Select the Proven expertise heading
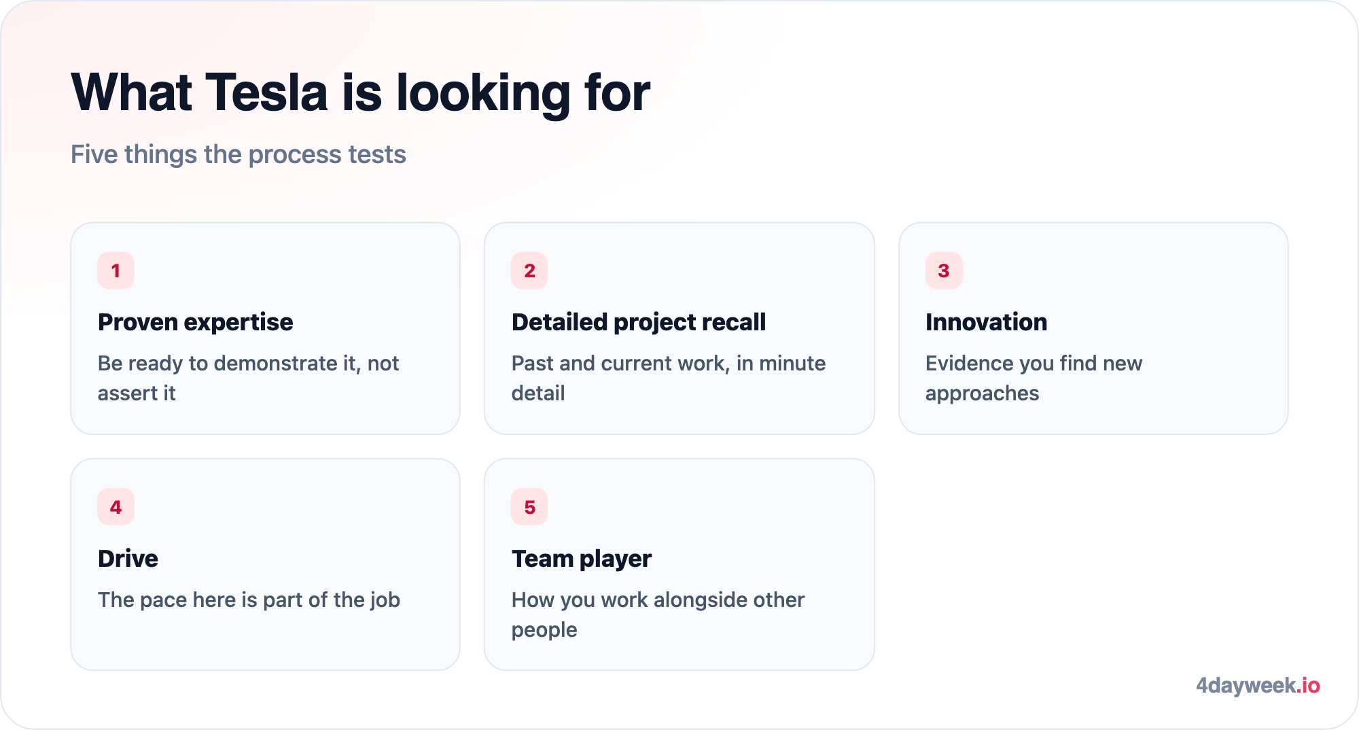Screen dimensions: 1359x730 point(196,322)
